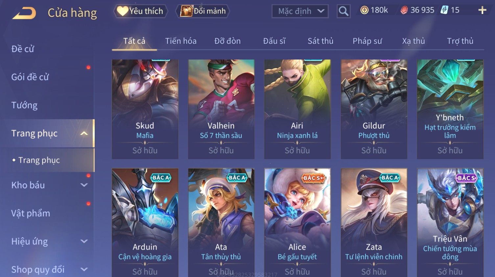The height and width of the screenshot is (277, 495).
Task: Expand the Hiệu ứng sidebar section
Action: pos(84,242)
